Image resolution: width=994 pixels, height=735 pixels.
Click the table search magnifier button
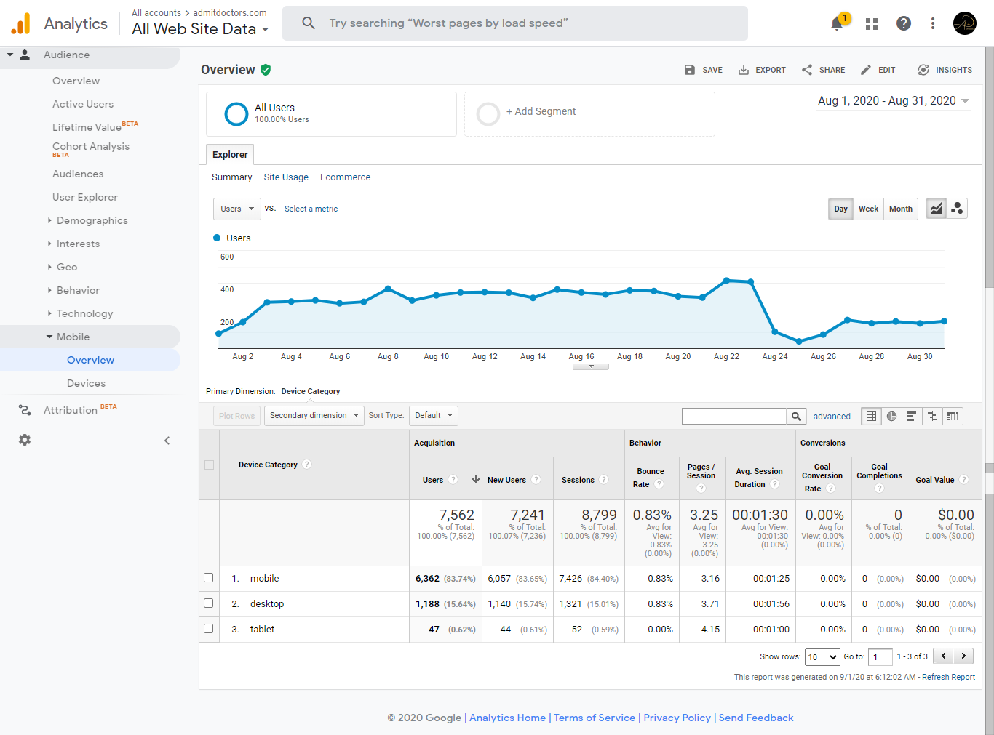[x=796, y=417]
